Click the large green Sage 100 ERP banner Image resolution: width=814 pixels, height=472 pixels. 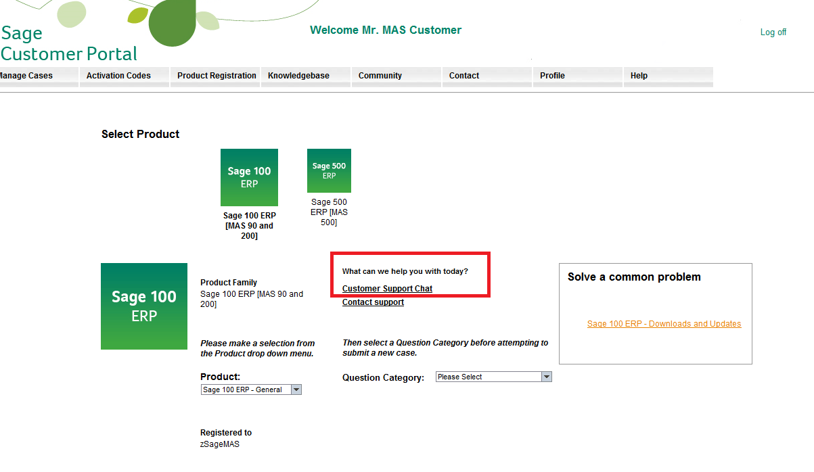click(143, 306)
